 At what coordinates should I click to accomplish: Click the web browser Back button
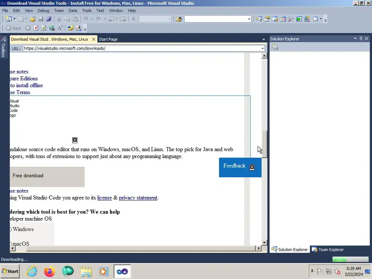pyautogui.click(x=13, y=28)
